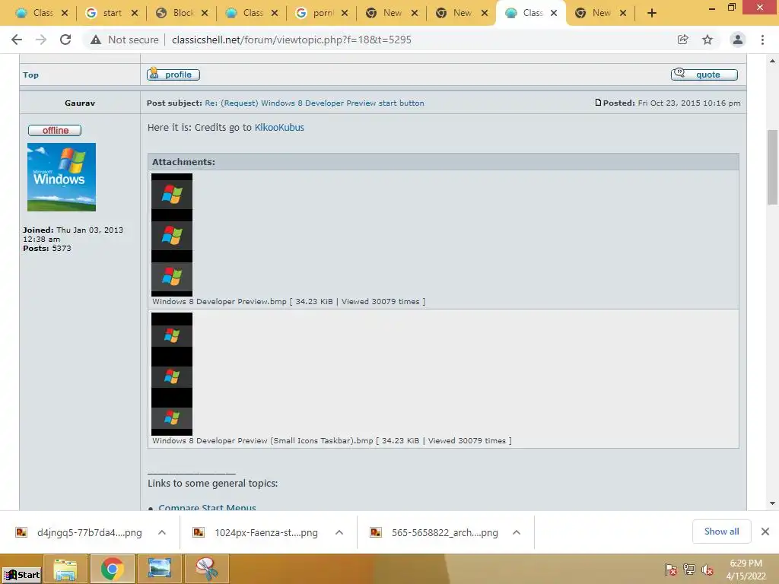
Task: Open the picture viewer taskbar icon
Action: [x=160, y=569]
